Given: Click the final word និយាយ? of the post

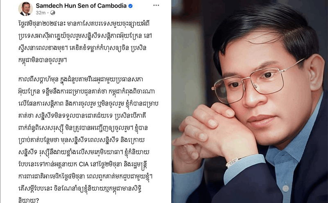Looking at the screenshot, I should tap(28, 200).
